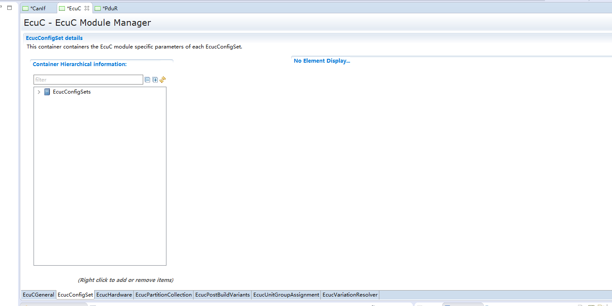612x306 pixels.
Task: Select the EcucConfigSet bottom tab
Action: 75,295
